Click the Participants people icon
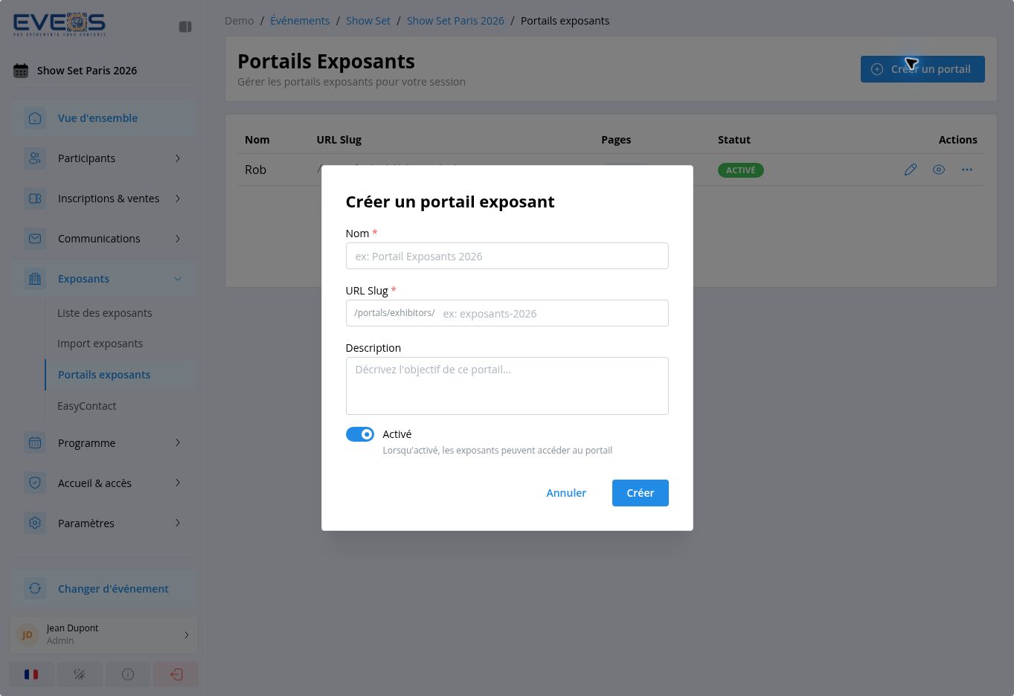Screen dimensions: 1014x696 click(x=35, y=158)
